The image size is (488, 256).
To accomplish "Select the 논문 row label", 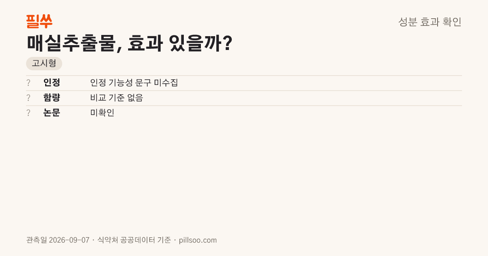I will click(x=52, y=113).
